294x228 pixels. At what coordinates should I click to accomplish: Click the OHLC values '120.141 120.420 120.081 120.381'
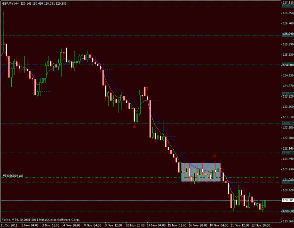pyautogui.click(x=43, y=3)
